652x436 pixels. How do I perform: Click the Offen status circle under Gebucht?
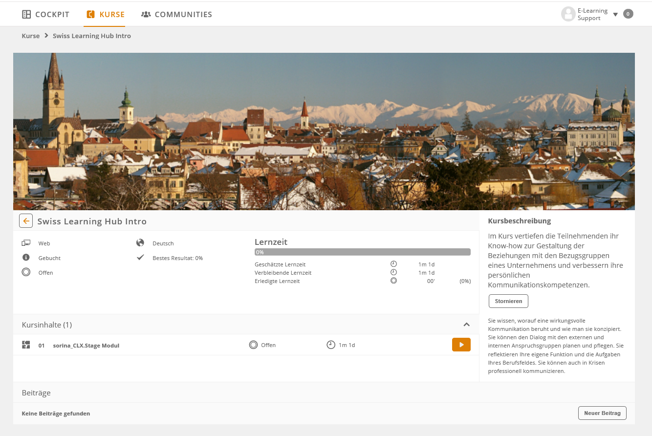coord(26,272)
